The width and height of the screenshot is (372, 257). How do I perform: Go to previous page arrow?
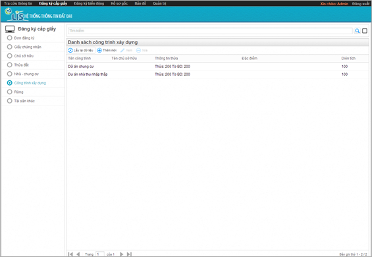point(78,254)
